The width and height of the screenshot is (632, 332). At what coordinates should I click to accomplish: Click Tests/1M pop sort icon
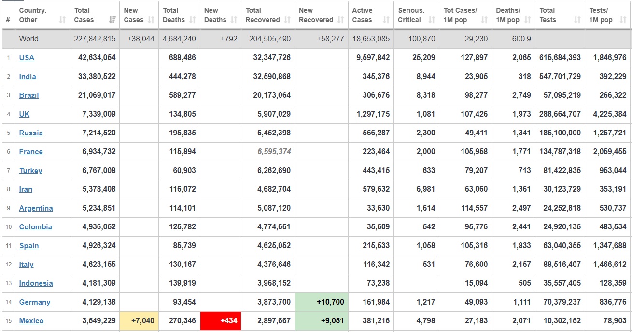[x=623, y=20]
